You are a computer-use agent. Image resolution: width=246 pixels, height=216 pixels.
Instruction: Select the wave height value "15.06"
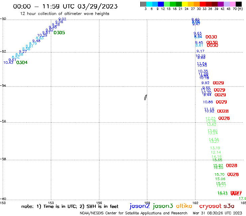220,179
